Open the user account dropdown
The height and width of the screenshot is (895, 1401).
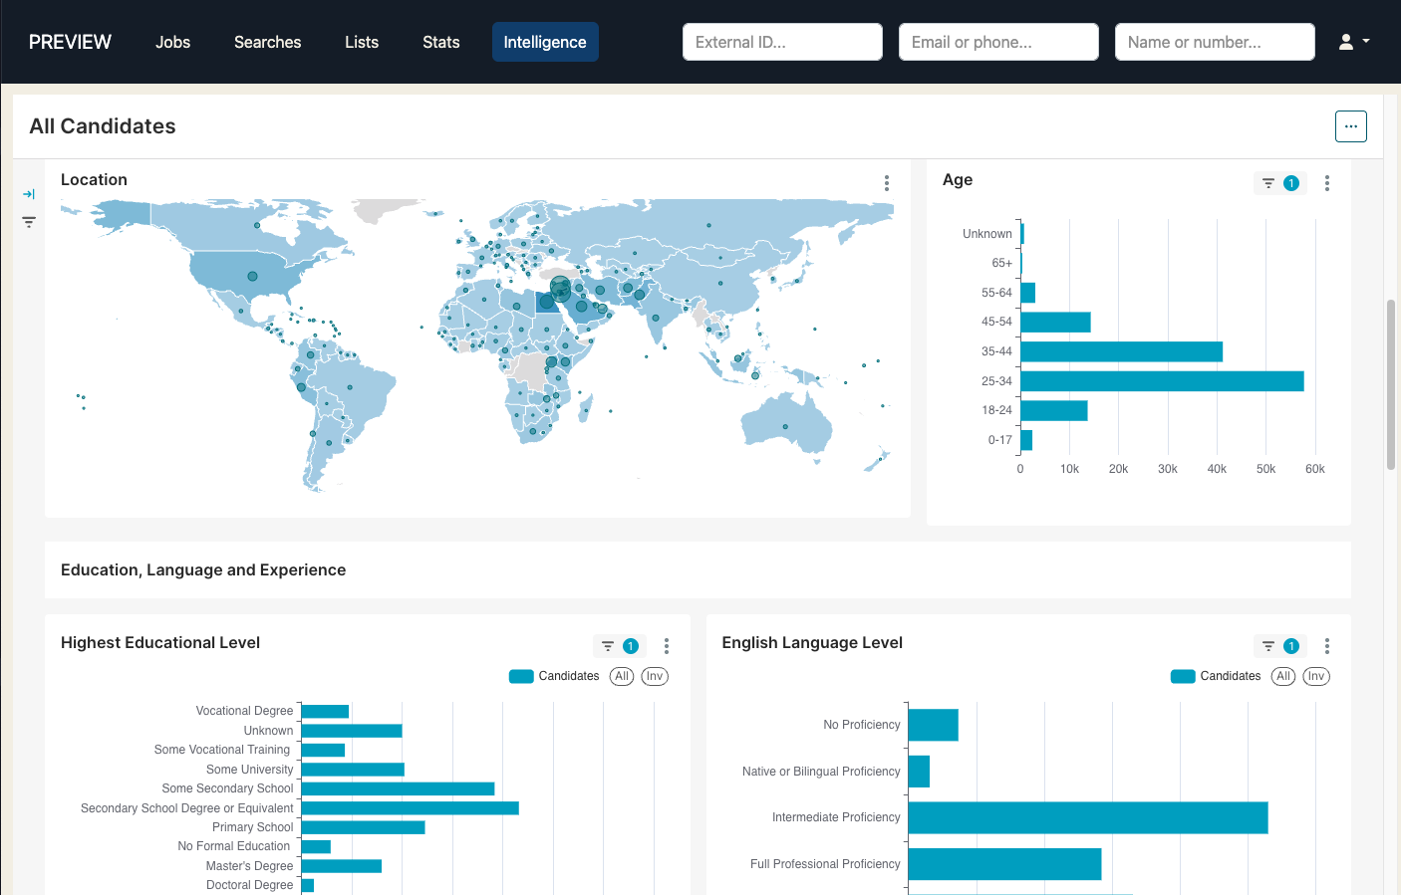1353,42
